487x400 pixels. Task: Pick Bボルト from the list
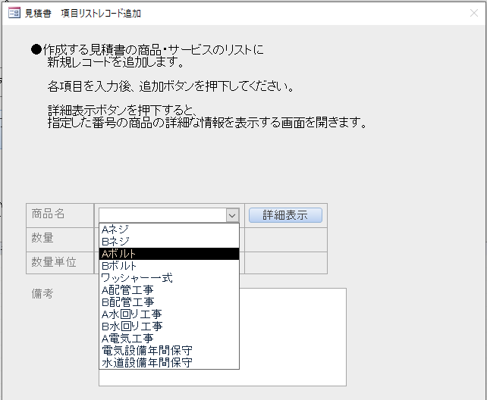click(x=168, y=266)
